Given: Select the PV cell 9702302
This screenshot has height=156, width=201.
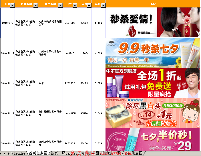Looking at the screenshot, I should pyautogui.click(x=70, y=83).
